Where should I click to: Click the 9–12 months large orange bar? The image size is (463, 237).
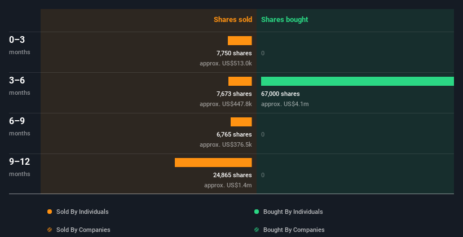point(213,163)
